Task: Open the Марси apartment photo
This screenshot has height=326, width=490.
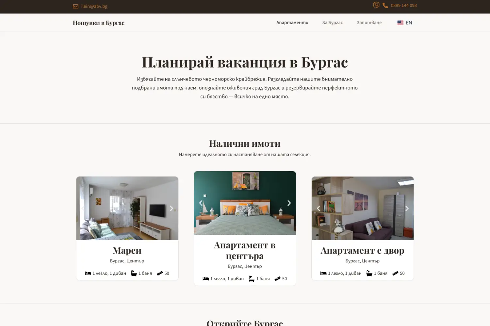Action: coord(127,208)
